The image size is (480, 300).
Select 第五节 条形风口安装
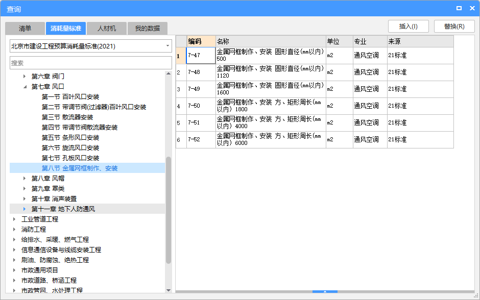pyautogui.click(x=70, y=138)
